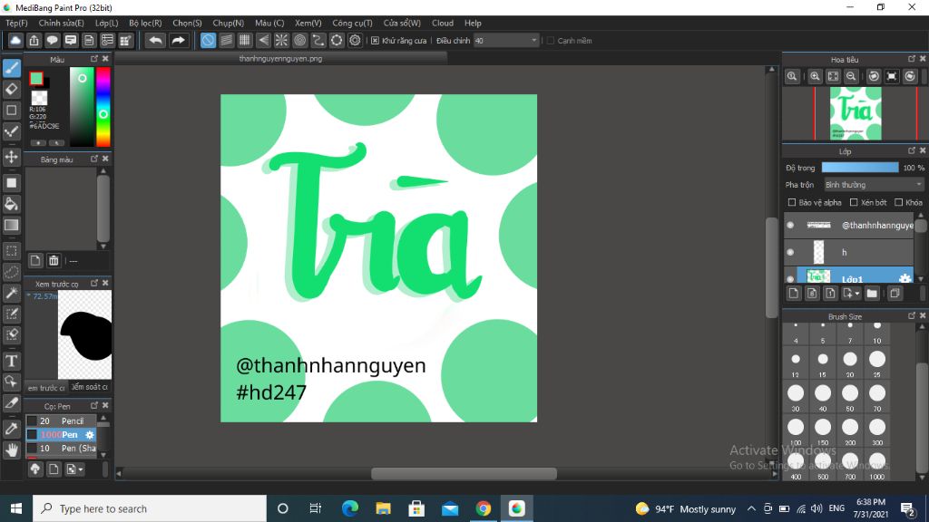Select the Move tool

point(11,157)
